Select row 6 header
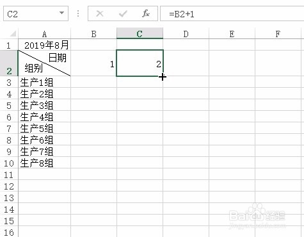 click(9, 117)
